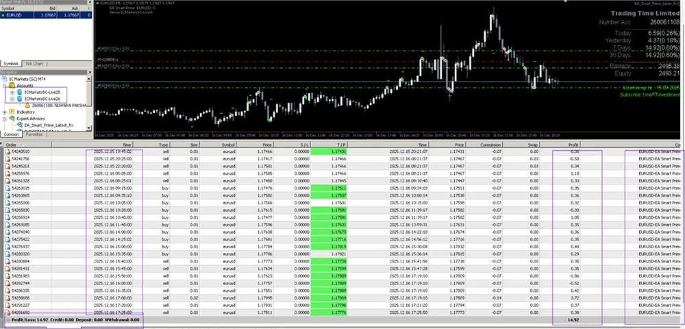The width and height of the screenshot is (685, 329).
Task: Select EA_Smart_Prime_Latest_fix expert advisor
Action: coord(47,125)
